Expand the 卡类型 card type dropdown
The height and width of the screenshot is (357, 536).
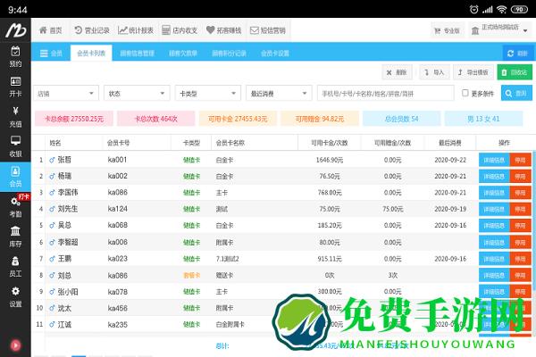pos(208,93)
